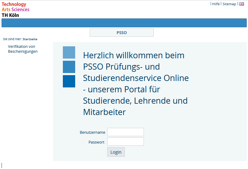Click the dark blue bottom square
Image resolution: width=248 pixels, height=169 pixels.
coord(69,81)
